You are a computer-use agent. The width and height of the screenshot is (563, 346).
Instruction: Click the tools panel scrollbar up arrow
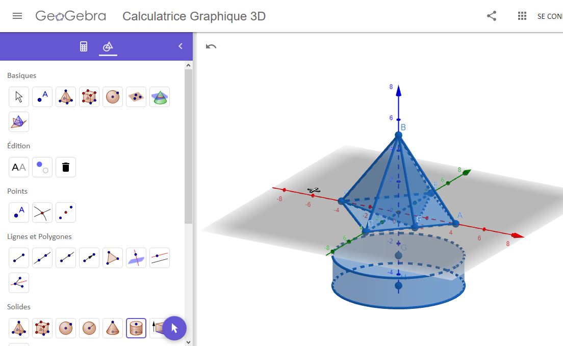tap(189, 65)
